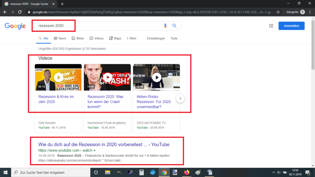The image size is (315, 177).
Task: Start voice search with microphone icon
Action: pyautogui.click(x=165, y=26)
